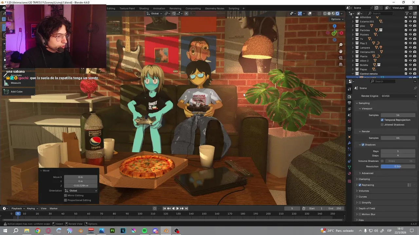Viewport: 419px width, 235px height.
Task: Open the View Layer properties tab icon
Action: click(x=349, y=109)
